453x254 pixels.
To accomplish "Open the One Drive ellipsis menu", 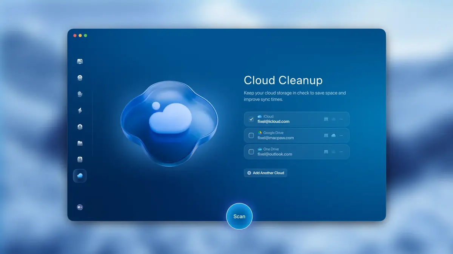I will click(341, 152).
